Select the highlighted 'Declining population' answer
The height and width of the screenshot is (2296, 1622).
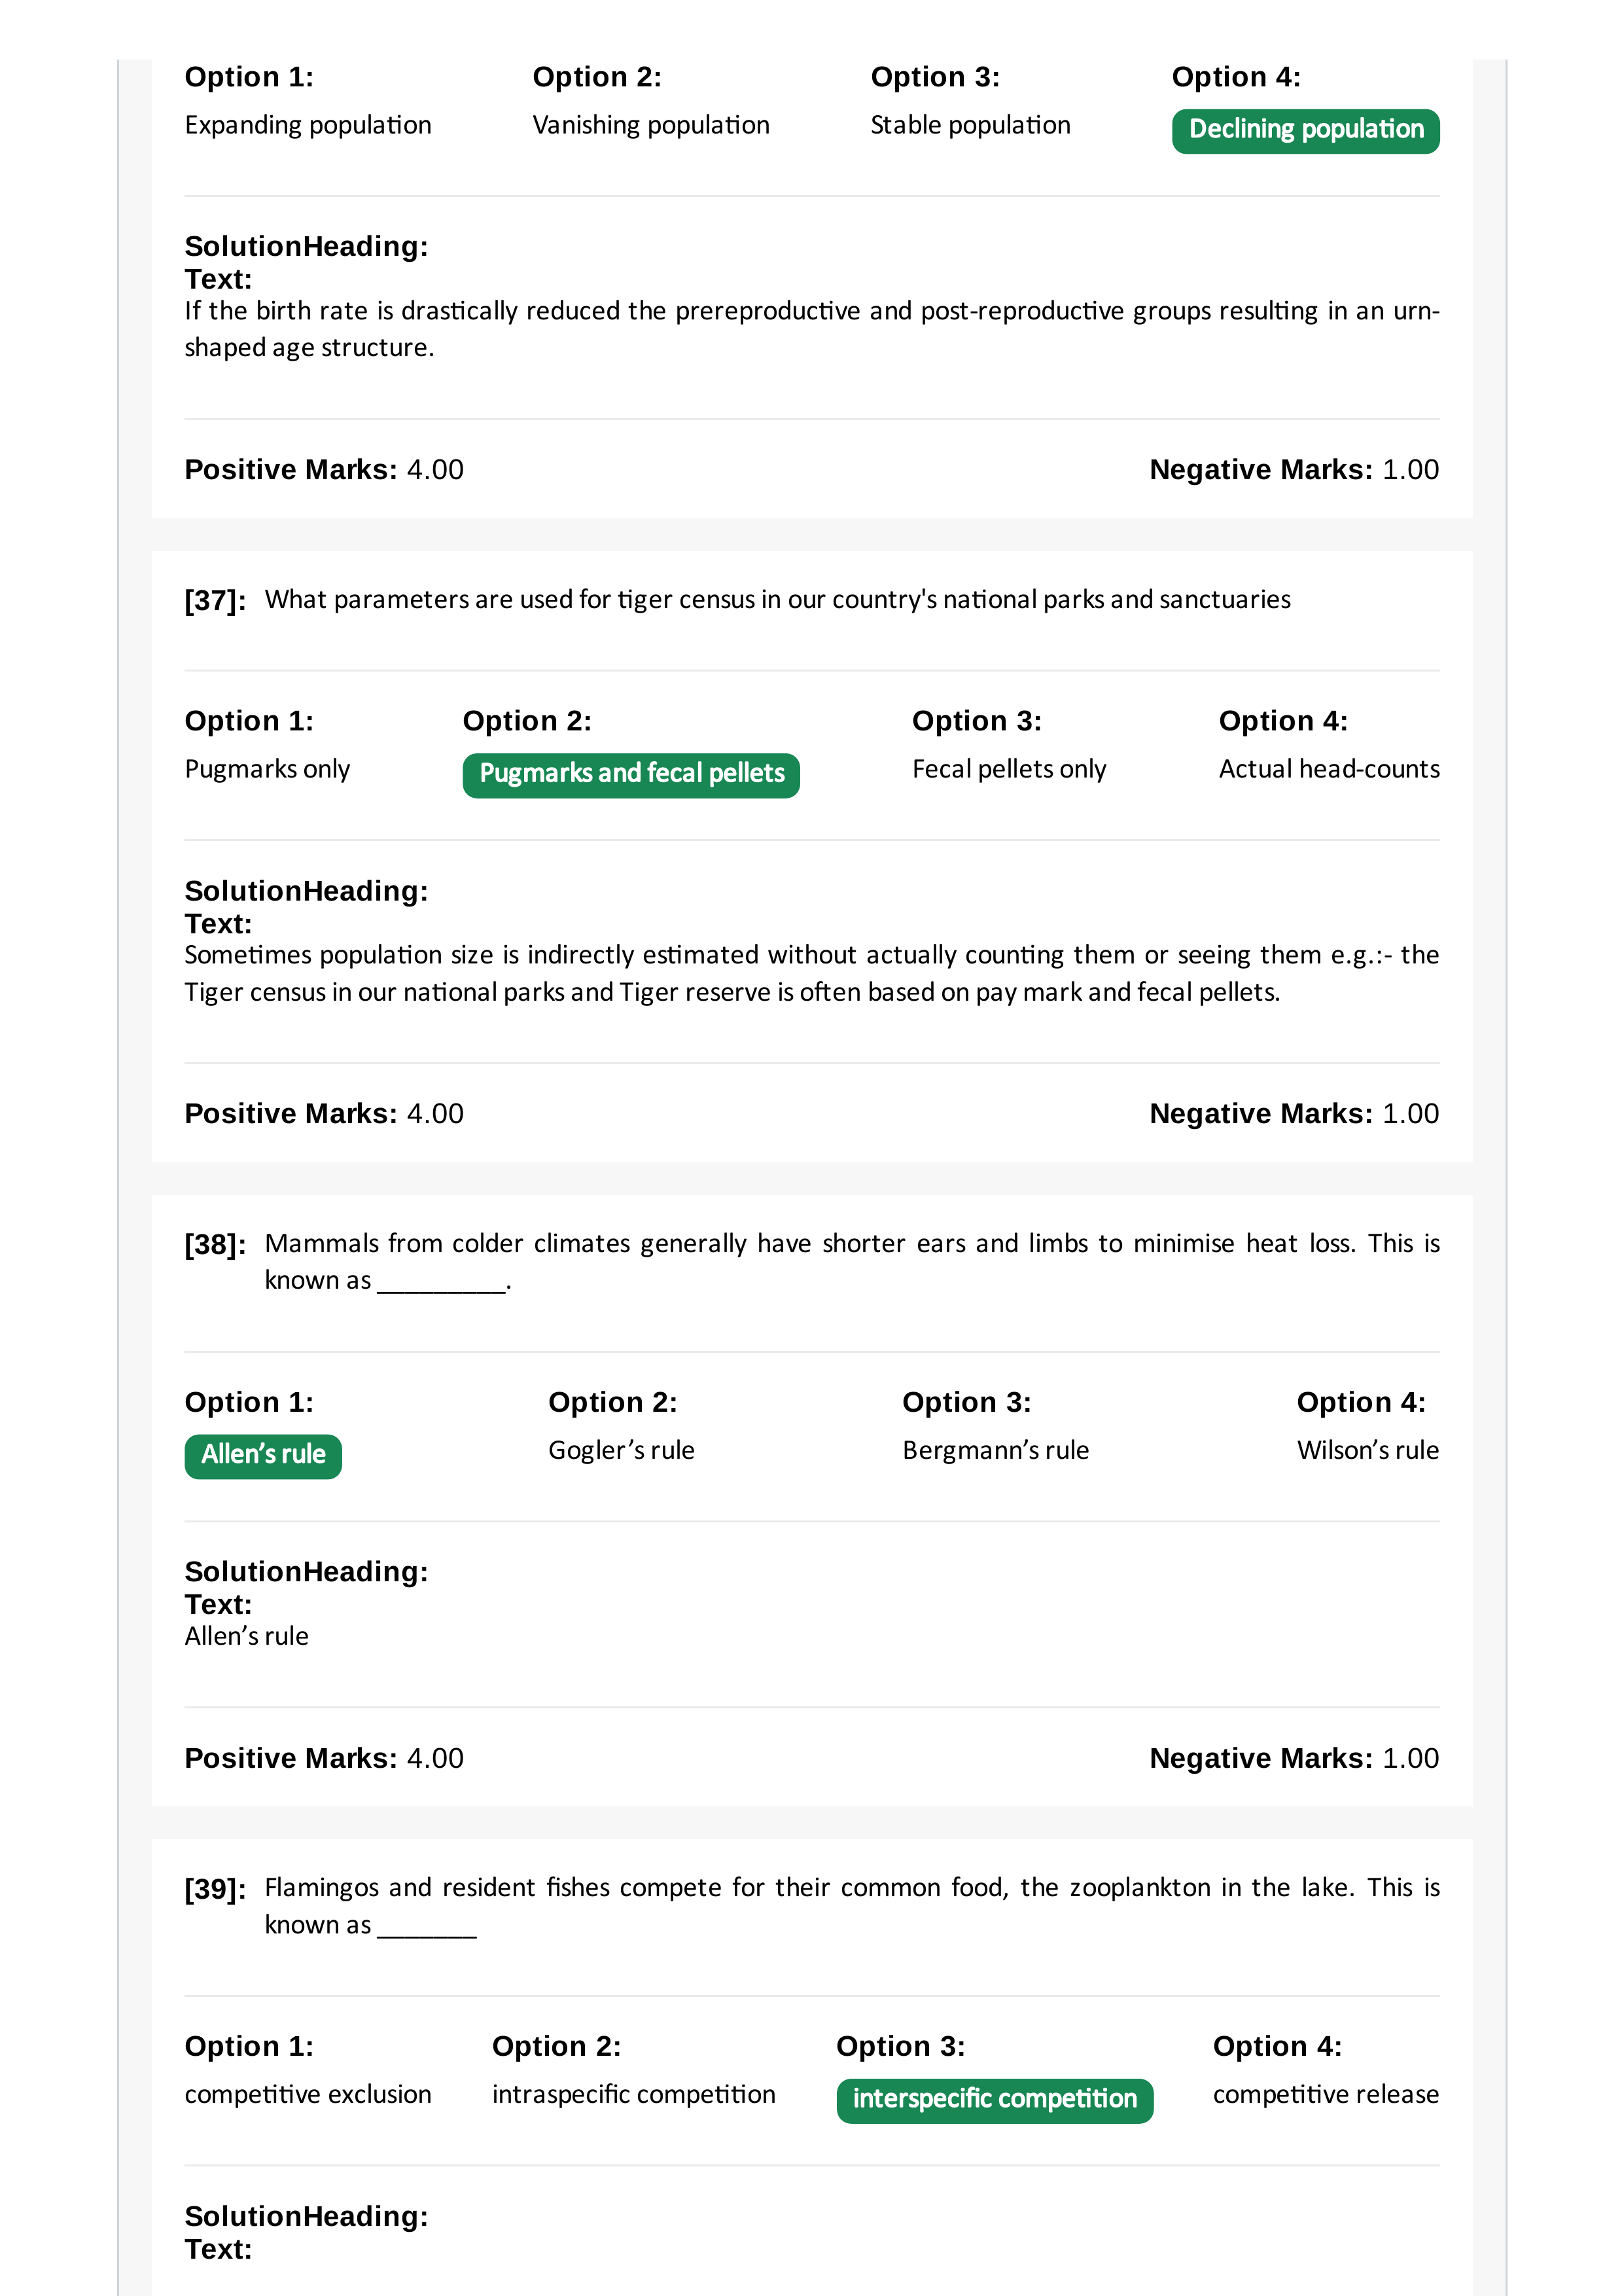coord(1305,131)
